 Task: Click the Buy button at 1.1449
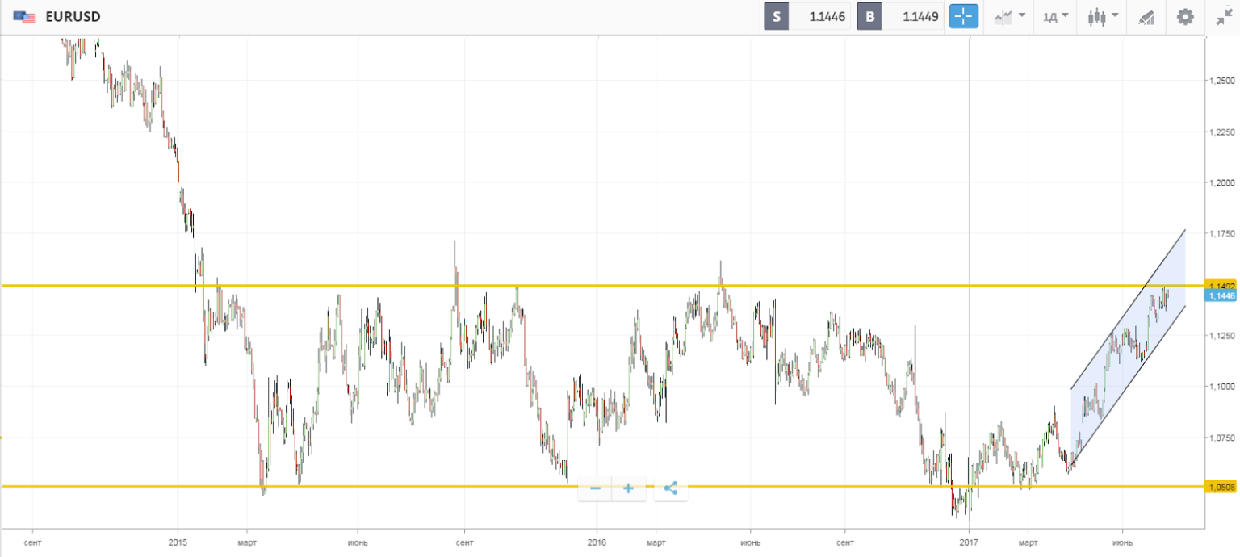901,16
